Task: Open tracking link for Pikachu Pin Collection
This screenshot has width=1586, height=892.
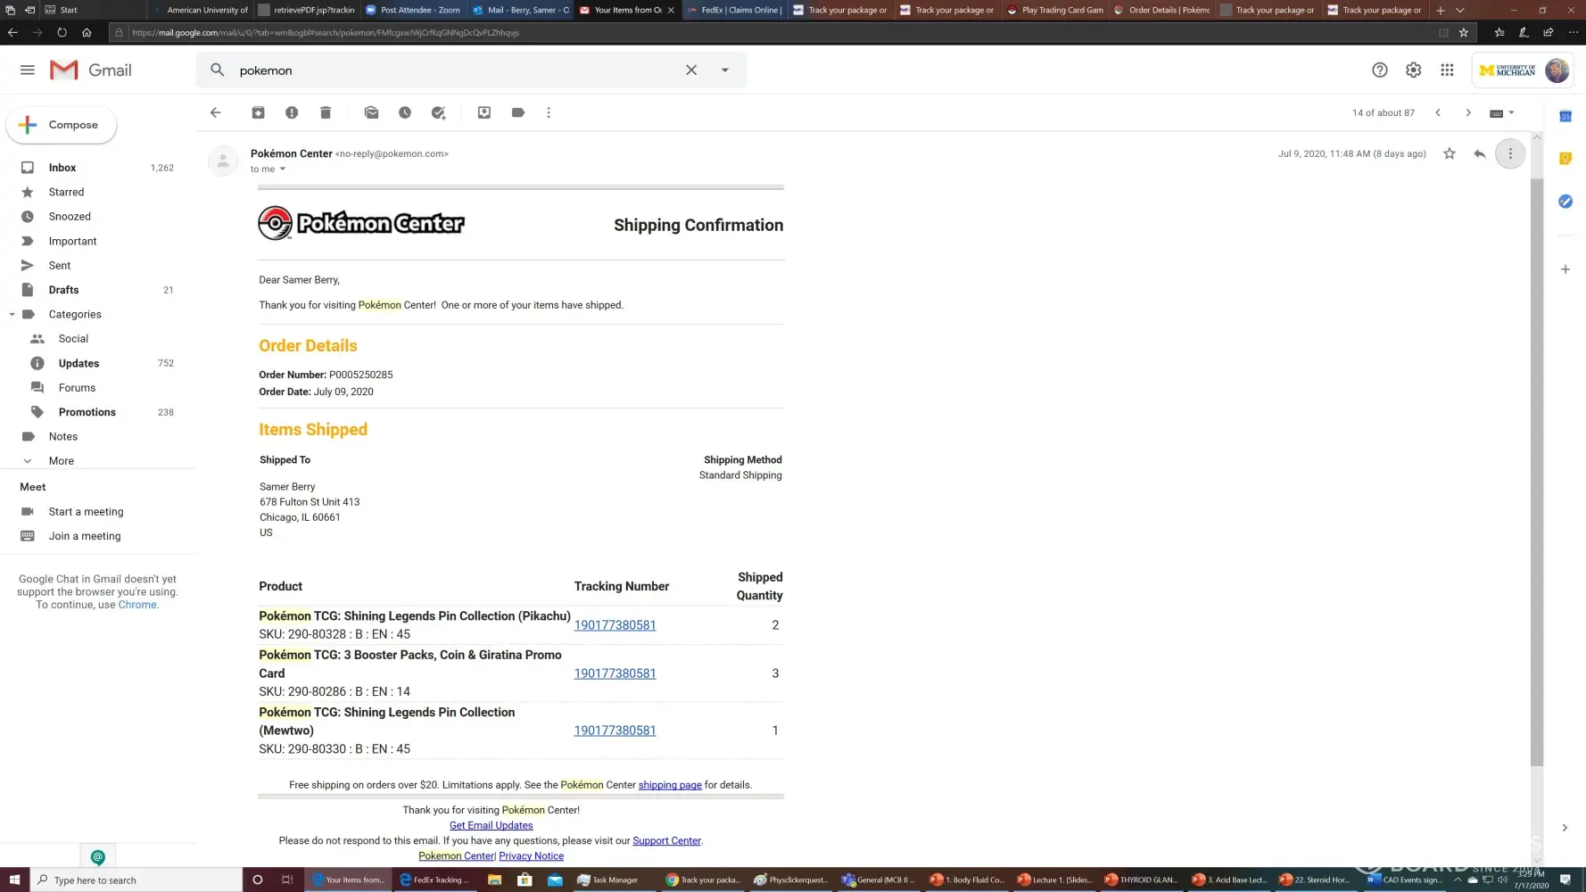Action: pos(615,625)
